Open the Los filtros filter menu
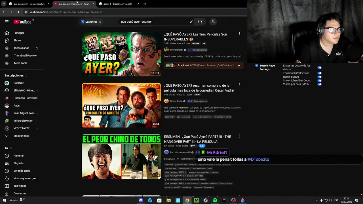This screenshot has height=204, width=363. tap(91, 22)
